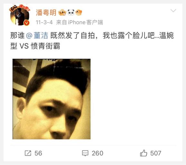
Task: Open the username 潘粤明 link
Action: pyautogui.click(x=46, y=13)
